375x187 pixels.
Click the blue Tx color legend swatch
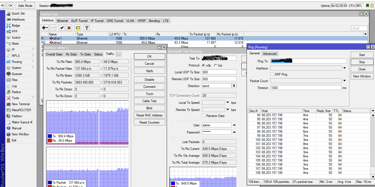(50, 136)
